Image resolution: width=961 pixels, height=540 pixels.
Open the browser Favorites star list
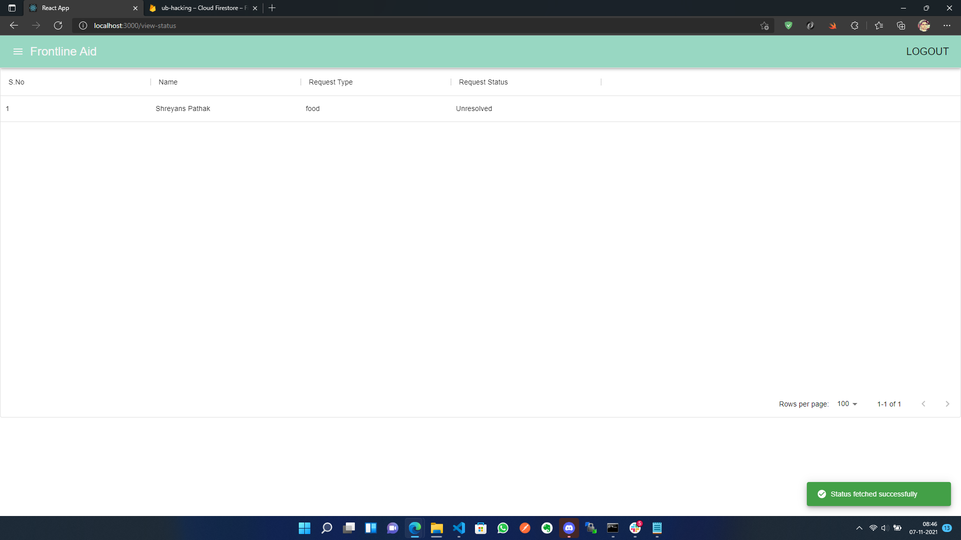879,25
